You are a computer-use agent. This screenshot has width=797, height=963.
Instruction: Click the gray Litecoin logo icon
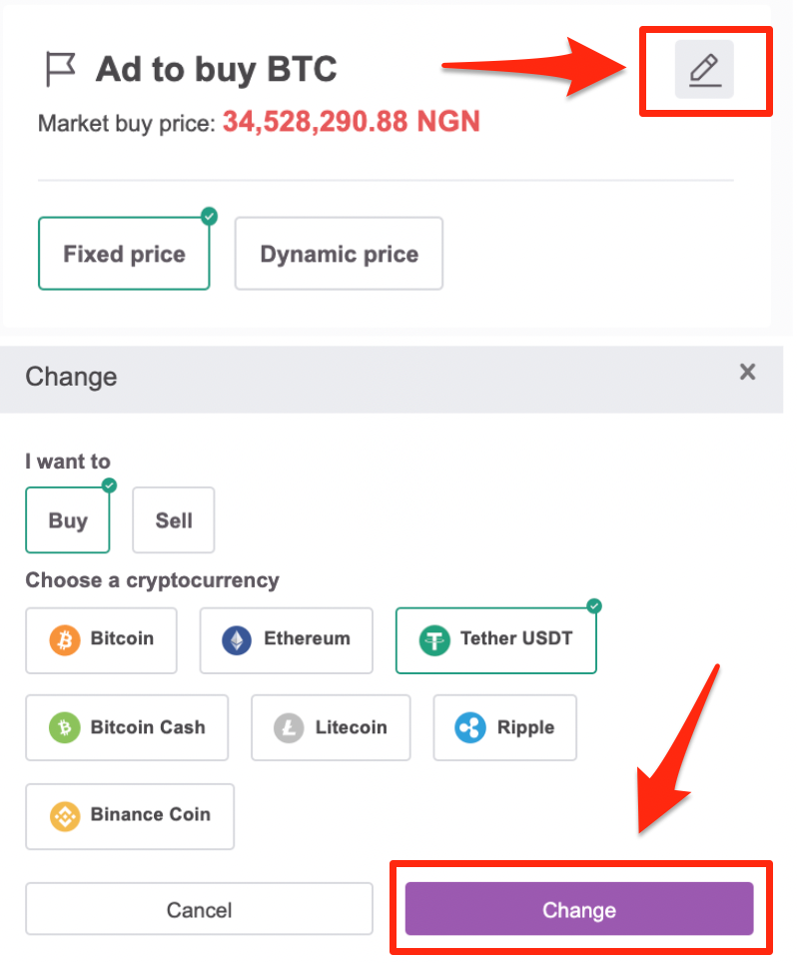tap(289, 728)
